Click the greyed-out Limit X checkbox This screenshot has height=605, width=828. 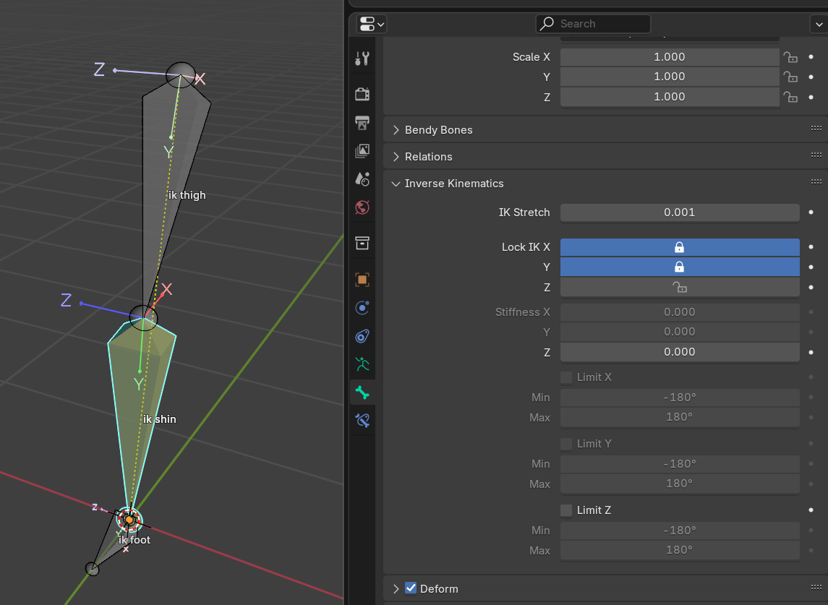[566, 377]
